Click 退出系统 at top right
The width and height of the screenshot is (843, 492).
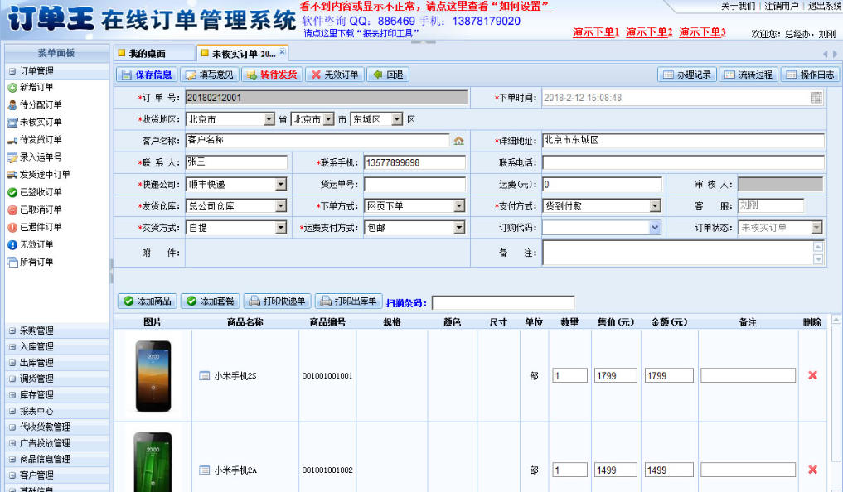coord(827,7)
